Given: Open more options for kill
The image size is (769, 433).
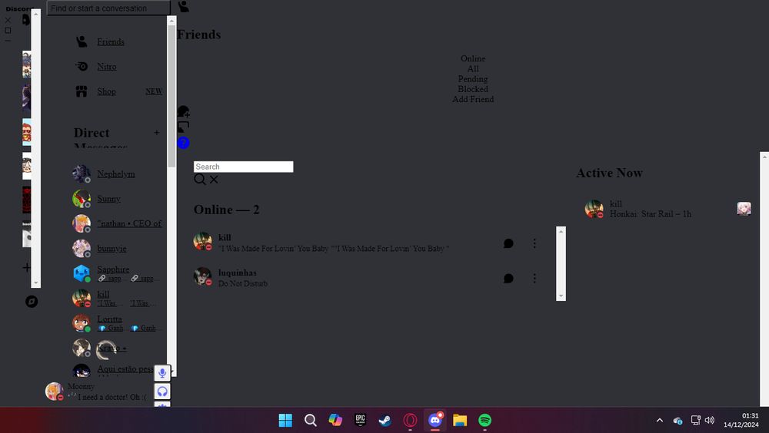Looking at the screenshot, I should coord(534,243).
